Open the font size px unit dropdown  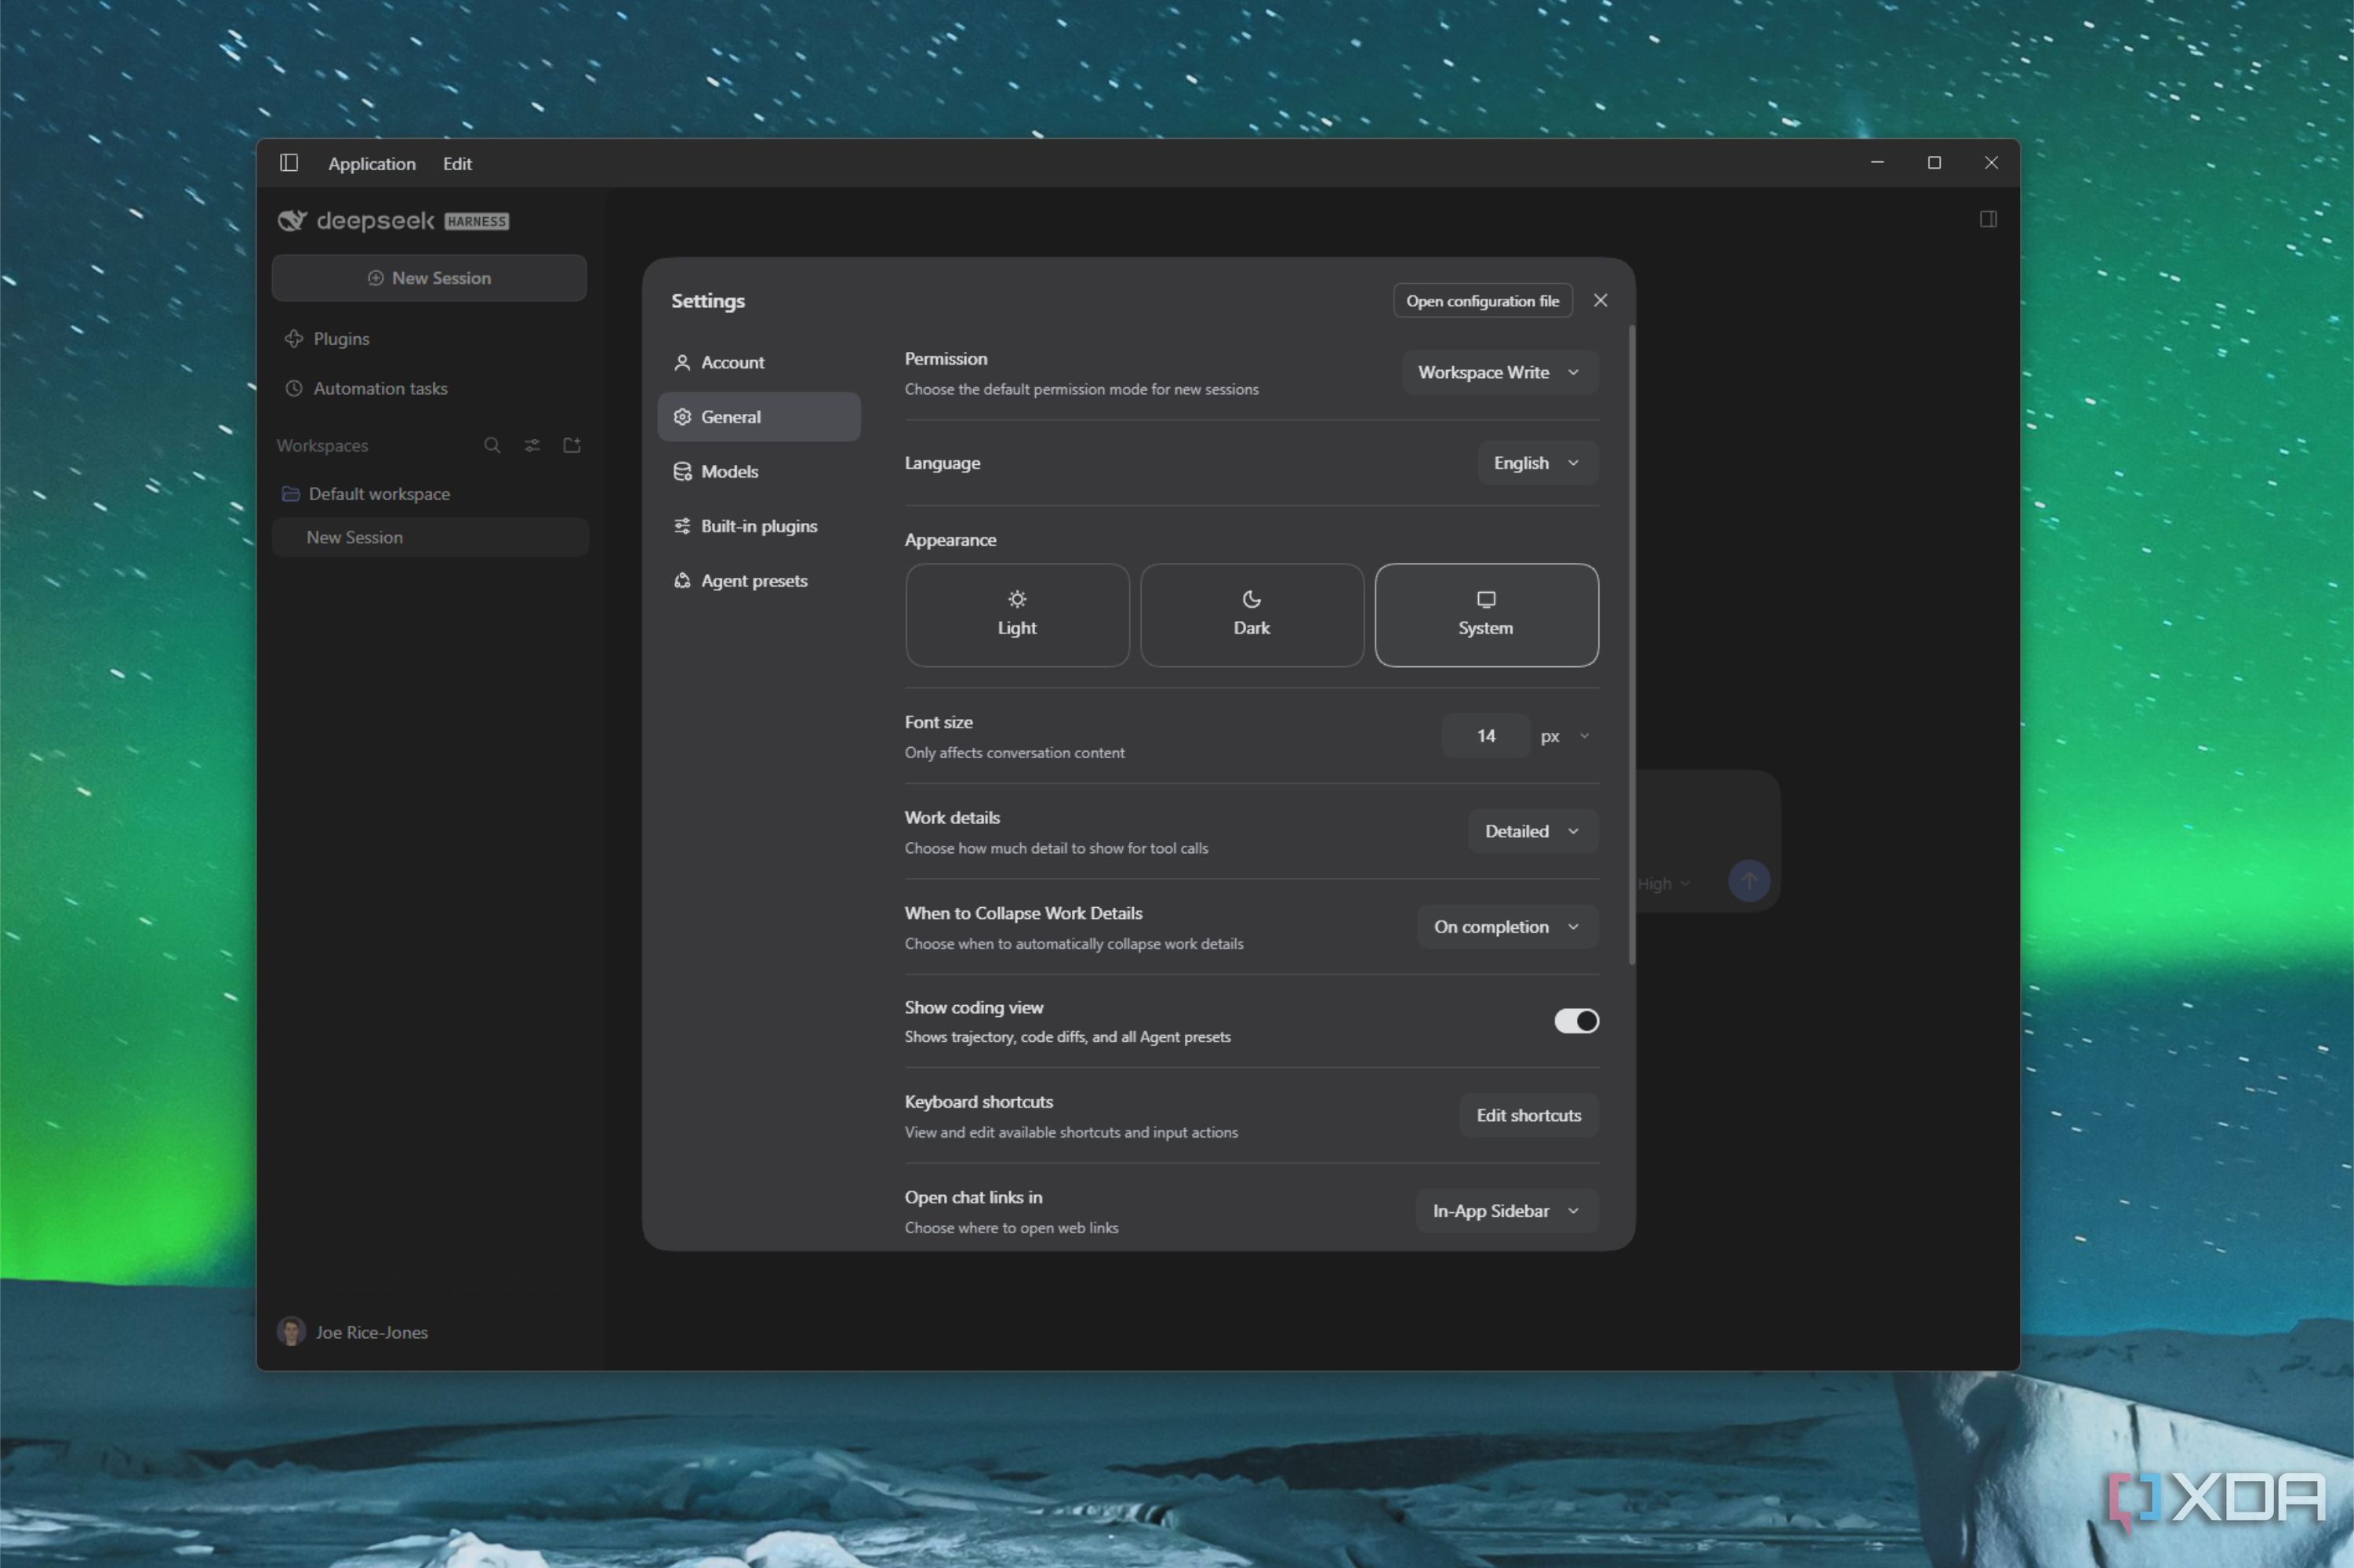point(1566,736)
